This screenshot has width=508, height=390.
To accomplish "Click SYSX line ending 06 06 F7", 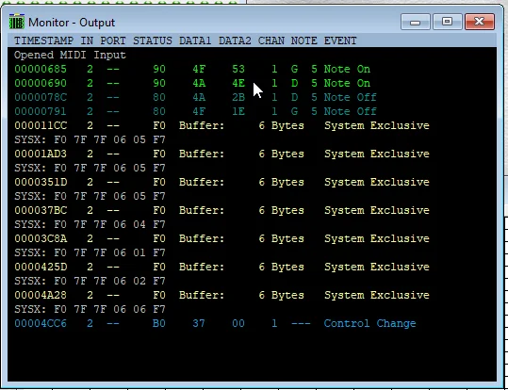I will (x=90, y=309).
